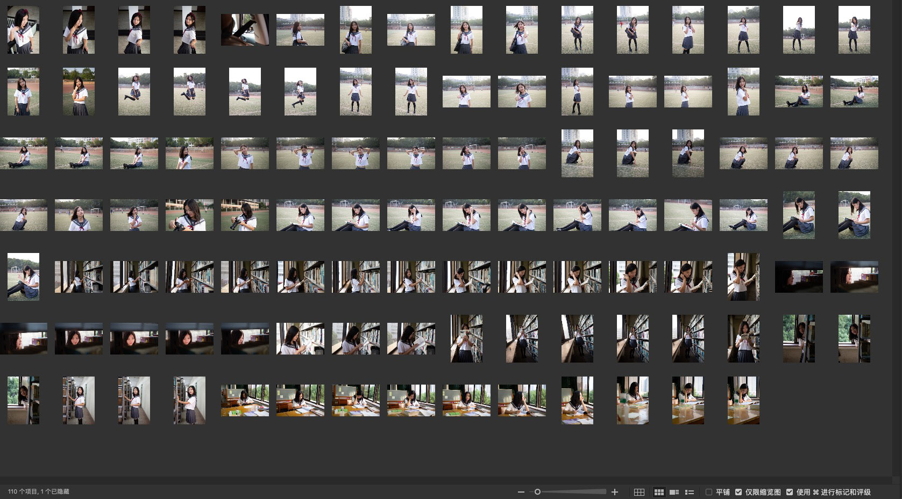Select the first thumbnail in the fourth row

23,215
